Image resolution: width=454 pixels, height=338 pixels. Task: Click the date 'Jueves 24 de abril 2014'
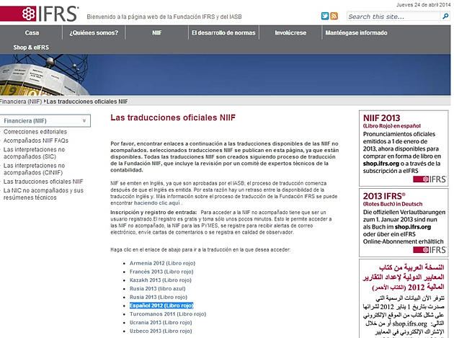[423, 4]
